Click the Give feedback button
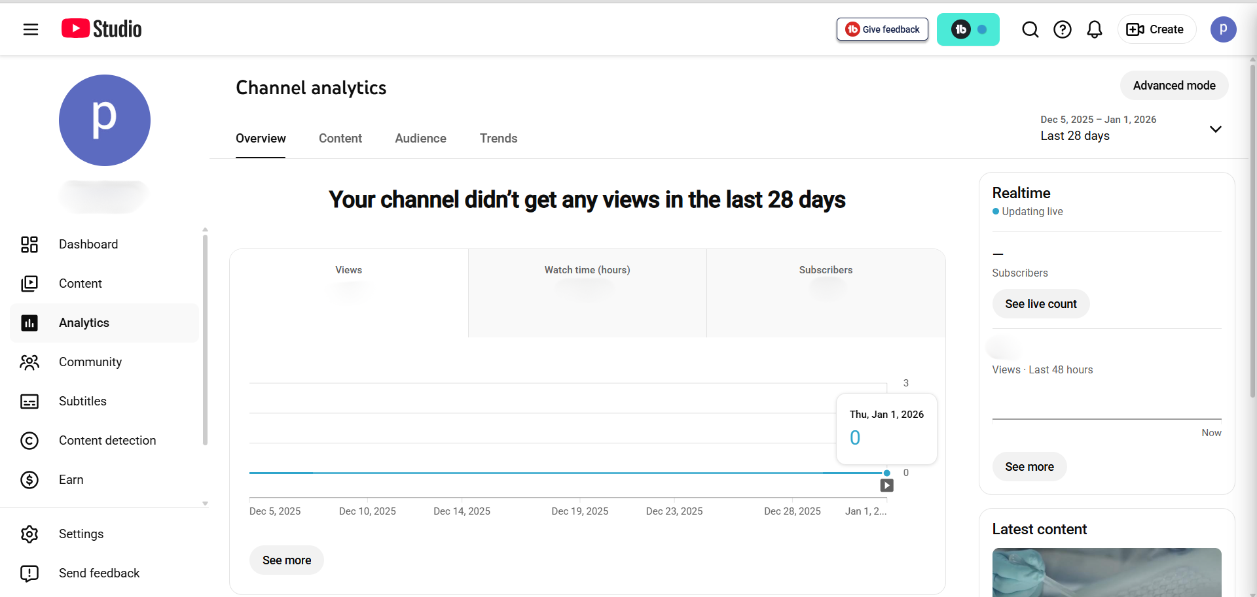Viewport: 1257px width, 597px height. tap(882, 29)
